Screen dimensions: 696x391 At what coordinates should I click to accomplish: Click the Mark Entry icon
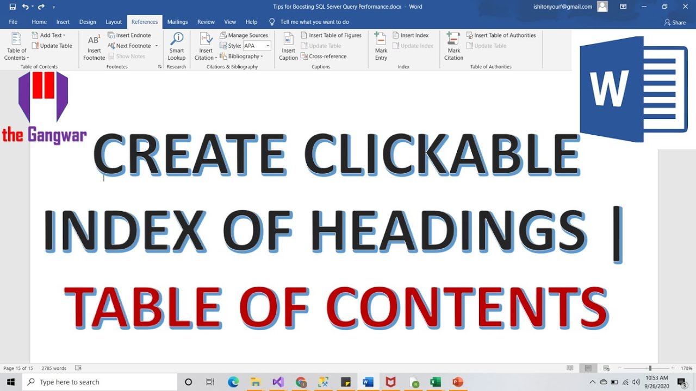(381, 47)
